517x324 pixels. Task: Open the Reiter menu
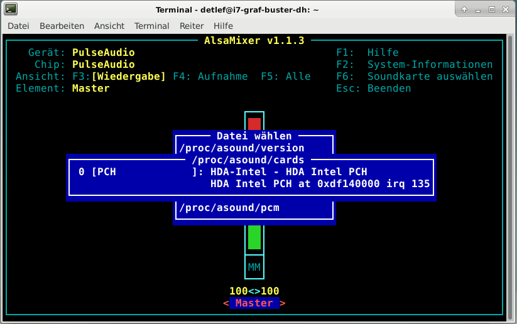click(192, 26)
